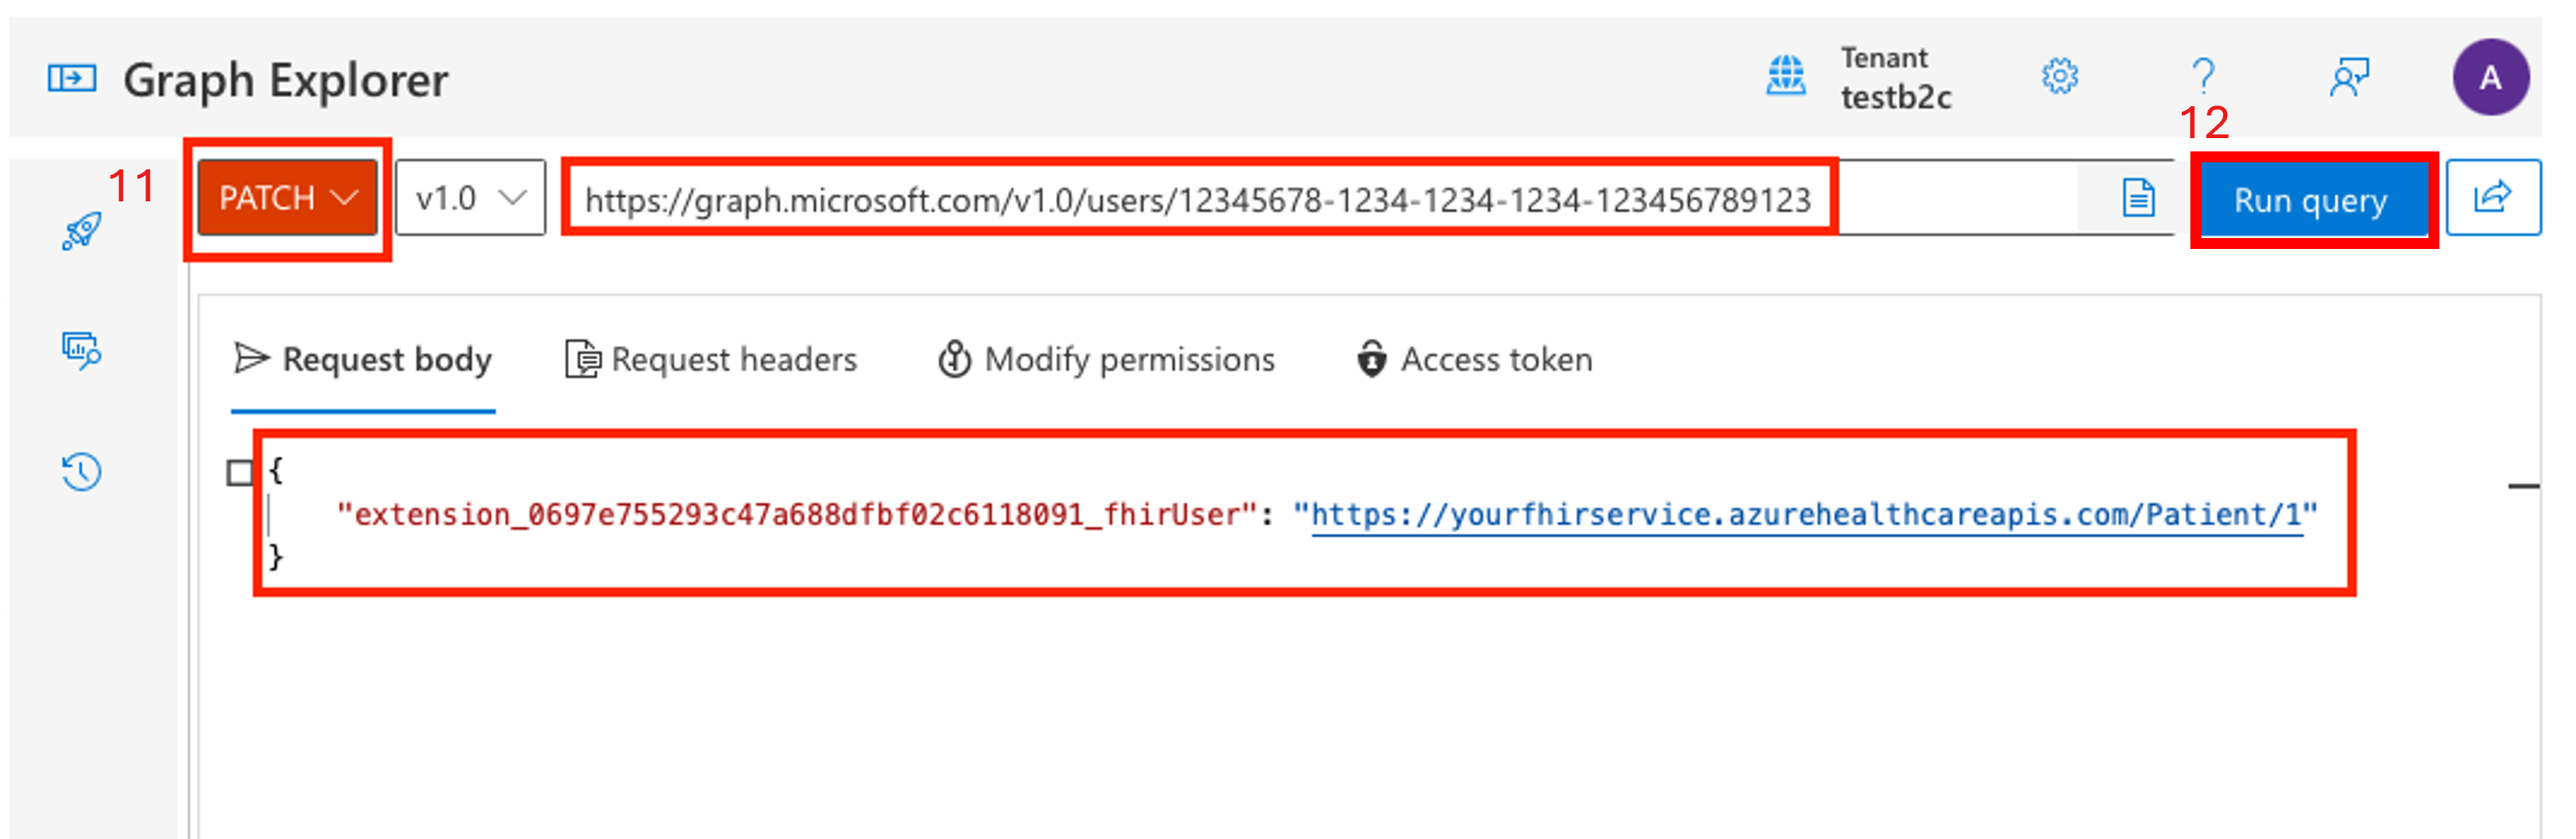Open the PATCH HTTP method dropdown
The height and width of the screenshot is (839, 2576).
click(x=287, y=198)
